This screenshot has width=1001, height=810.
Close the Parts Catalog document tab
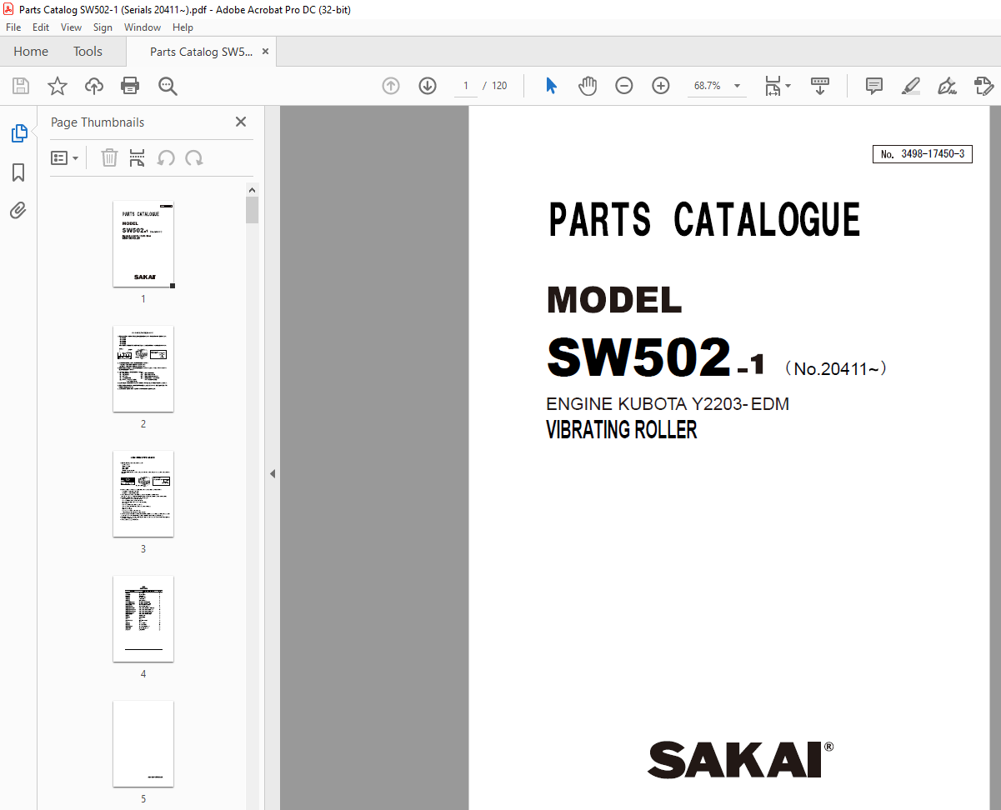(x=265, y=52)
